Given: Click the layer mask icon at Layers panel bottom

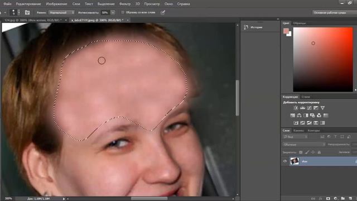Looking at the screenshot, I should (x=328, y=199).
